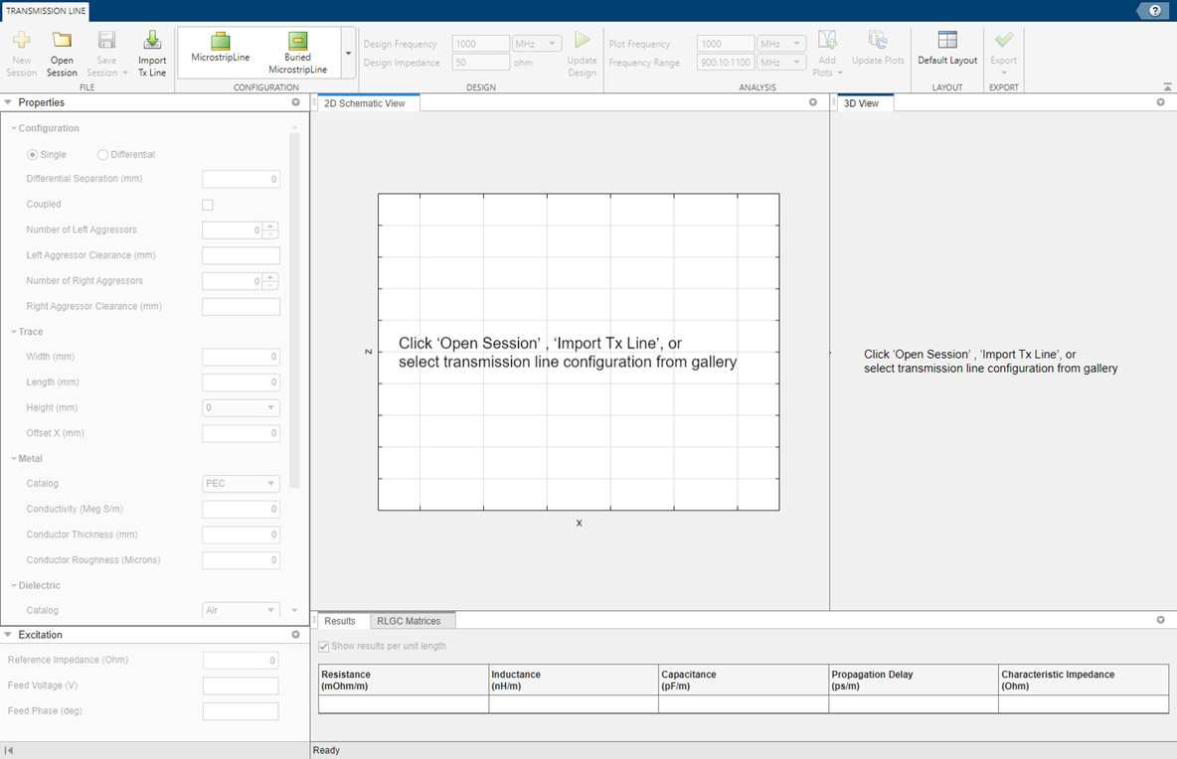Switch to the RLGC Matrices tab
The image size is (1177, 759).
coord(412,620)
